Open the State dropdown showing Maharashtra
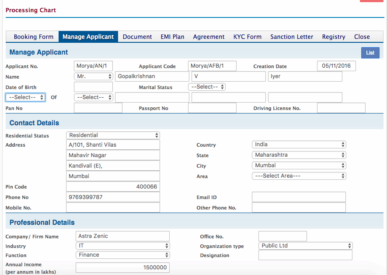This screenshot has height=275, width=387. (x=298, y=155)
